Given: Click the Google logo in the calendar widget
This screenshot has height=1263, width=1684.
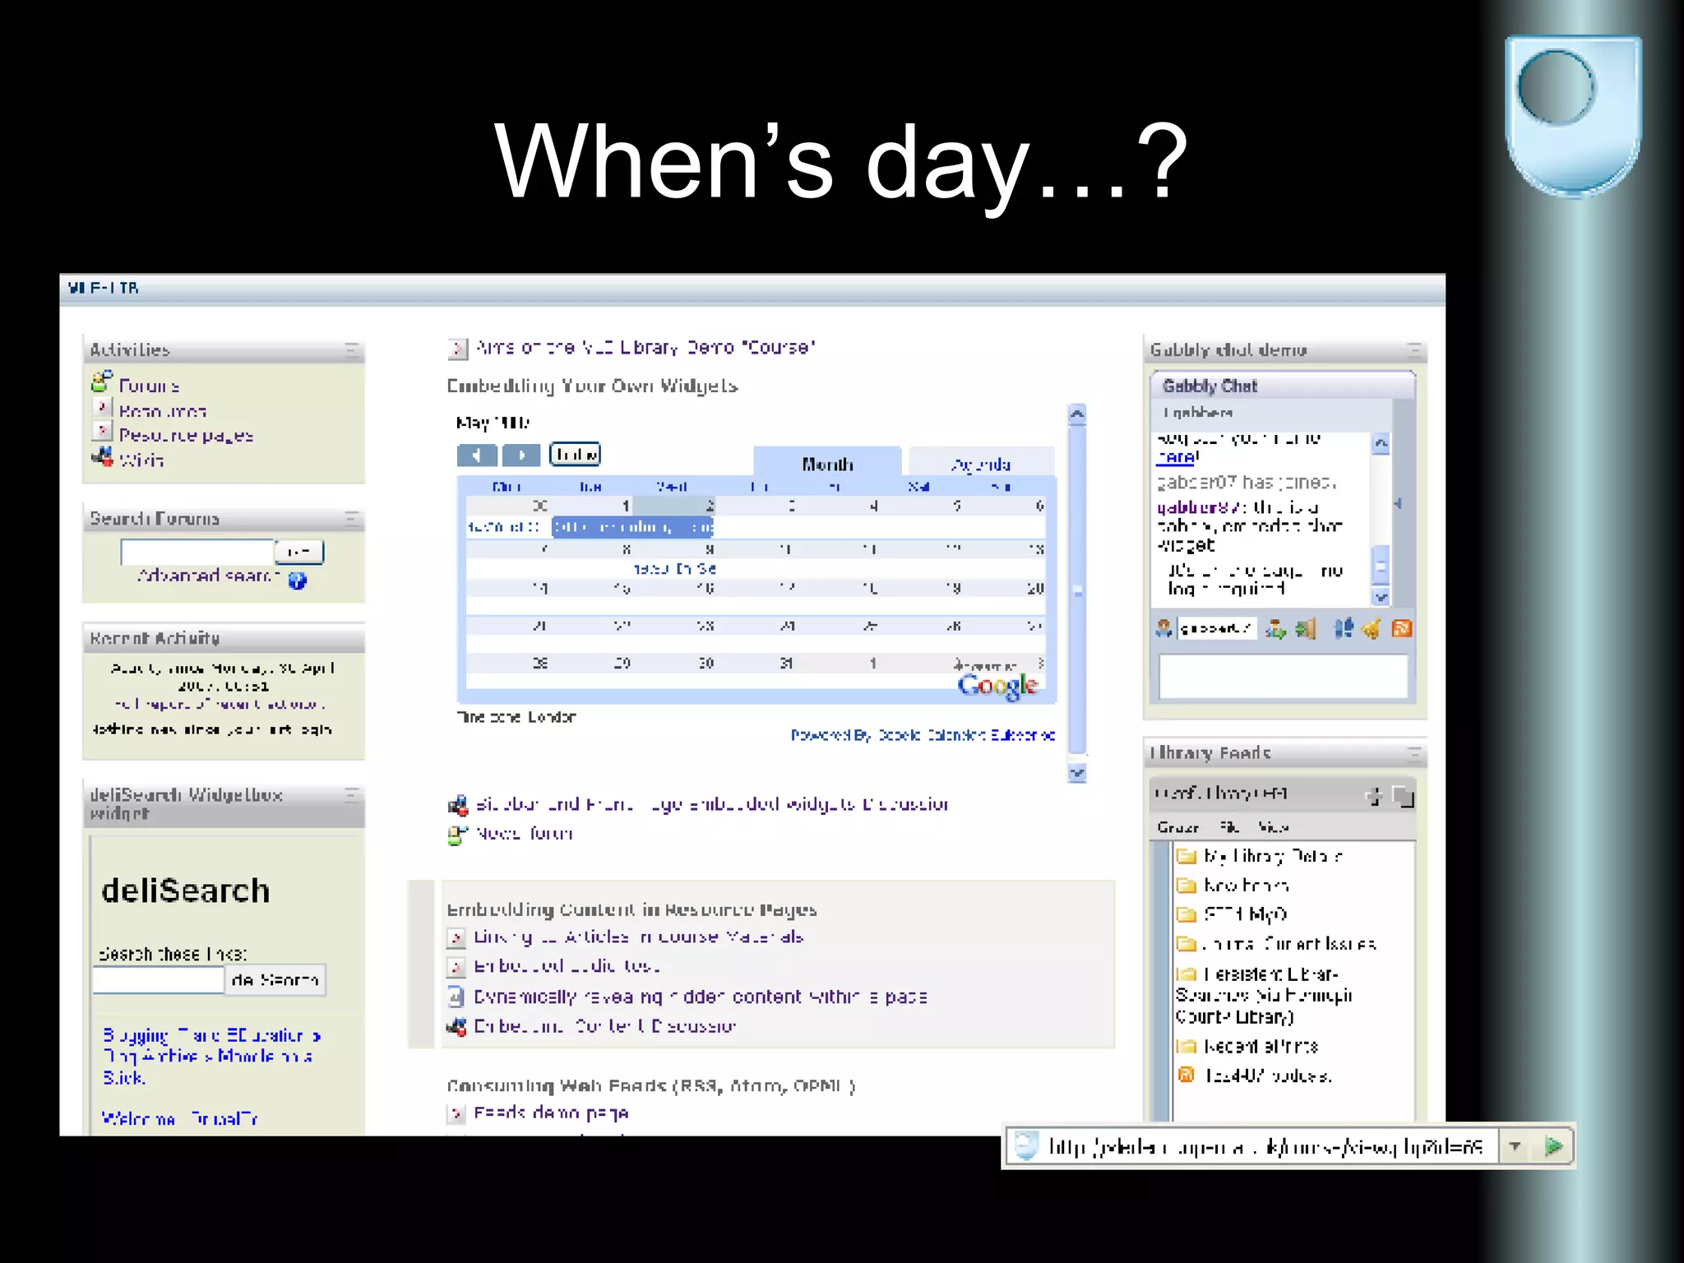Looking at the screenshot, I should 997,686.
